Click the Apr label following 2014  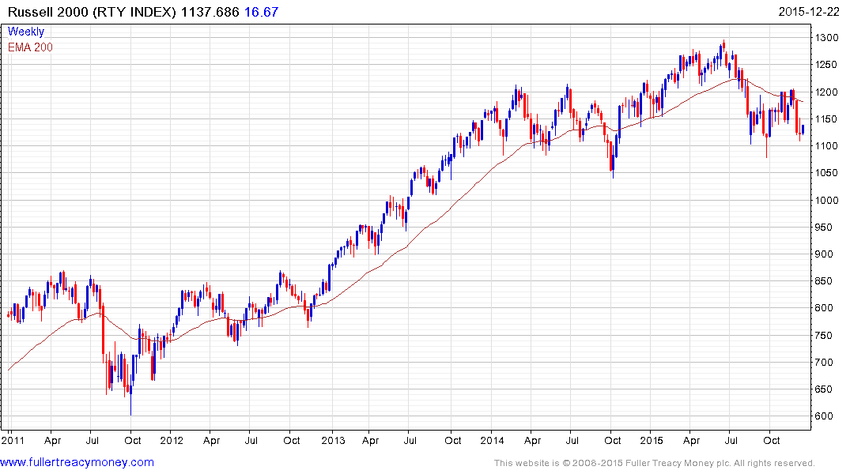coord(532,441)
